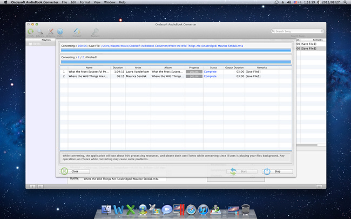Click the Playlists header in main window
This screenshot has width=351, height=219.
point(46,40)
